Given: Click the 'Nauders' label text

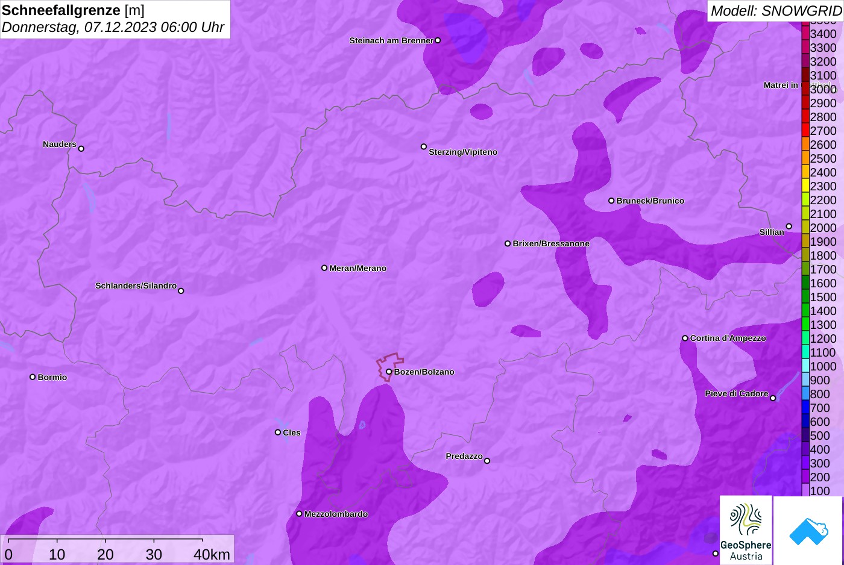Looking at the screenshot, I should coord(60,144).
